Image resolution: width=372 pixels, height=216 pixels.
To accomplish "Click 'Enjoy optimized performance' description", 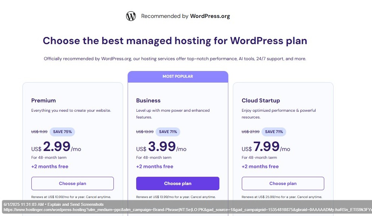I will (279, 114).
